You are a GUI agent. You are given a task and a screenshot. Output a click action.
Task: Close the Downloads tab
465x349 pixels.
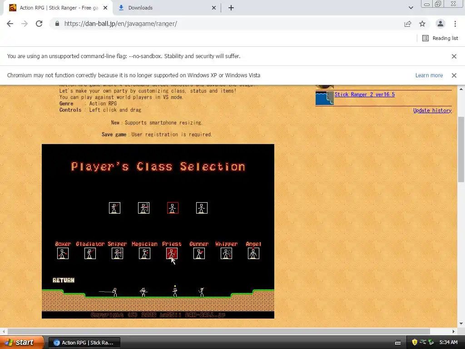click(214, 8)
